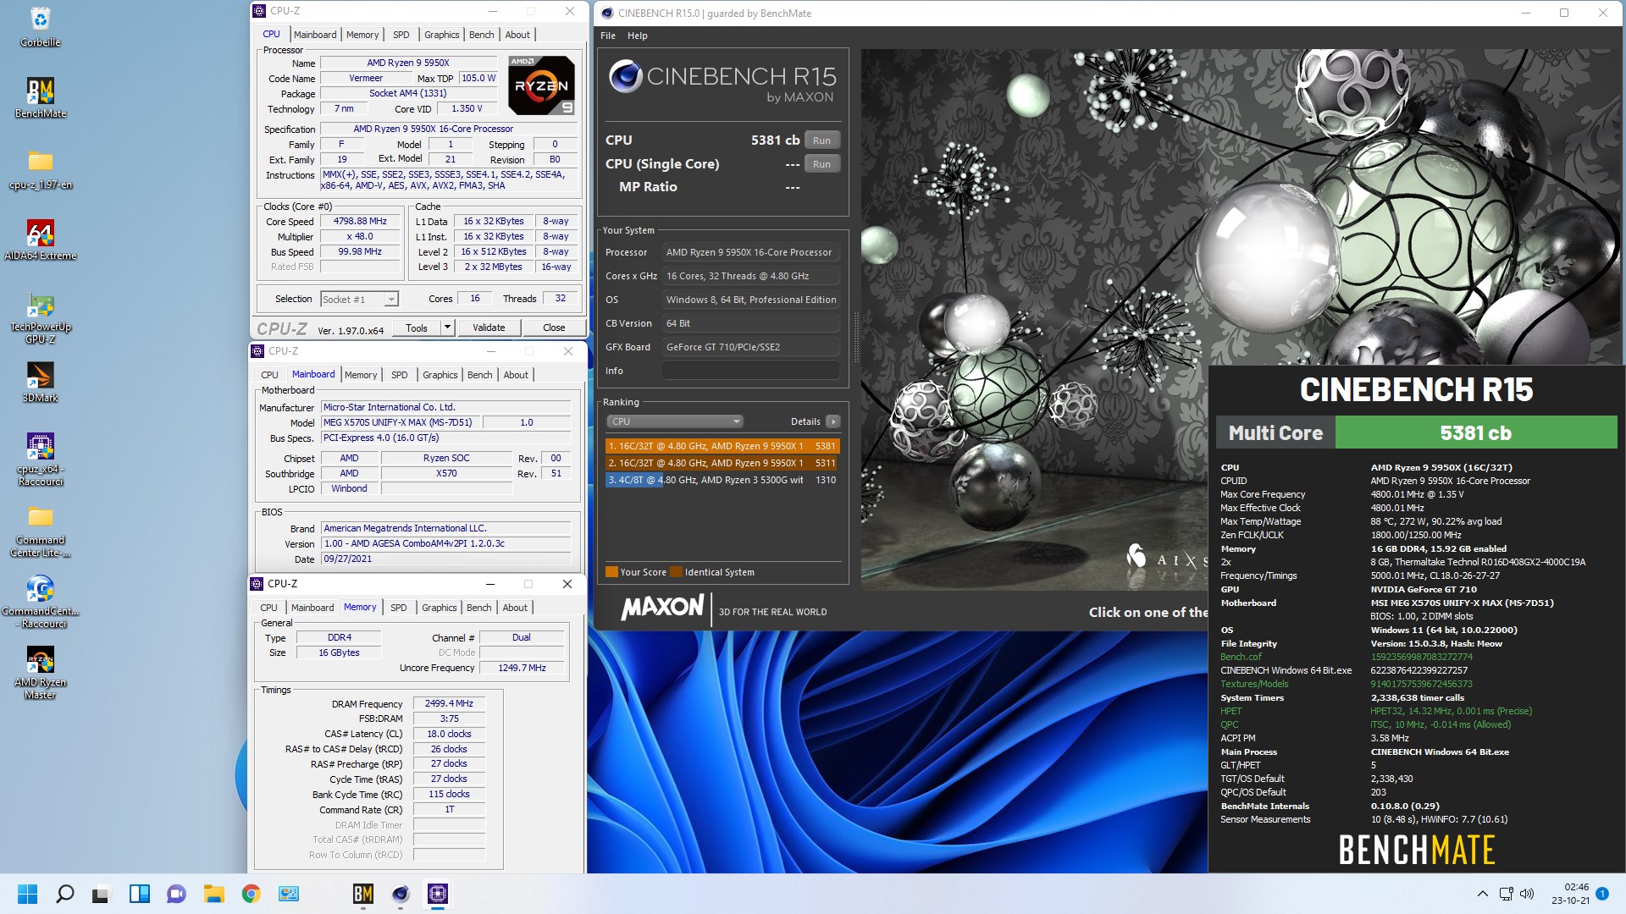The width and height of the screenshot is (1626, 914).
Task: Expand the CPU-Z Tools dropdown arrow
Action: tap(447, 328)
